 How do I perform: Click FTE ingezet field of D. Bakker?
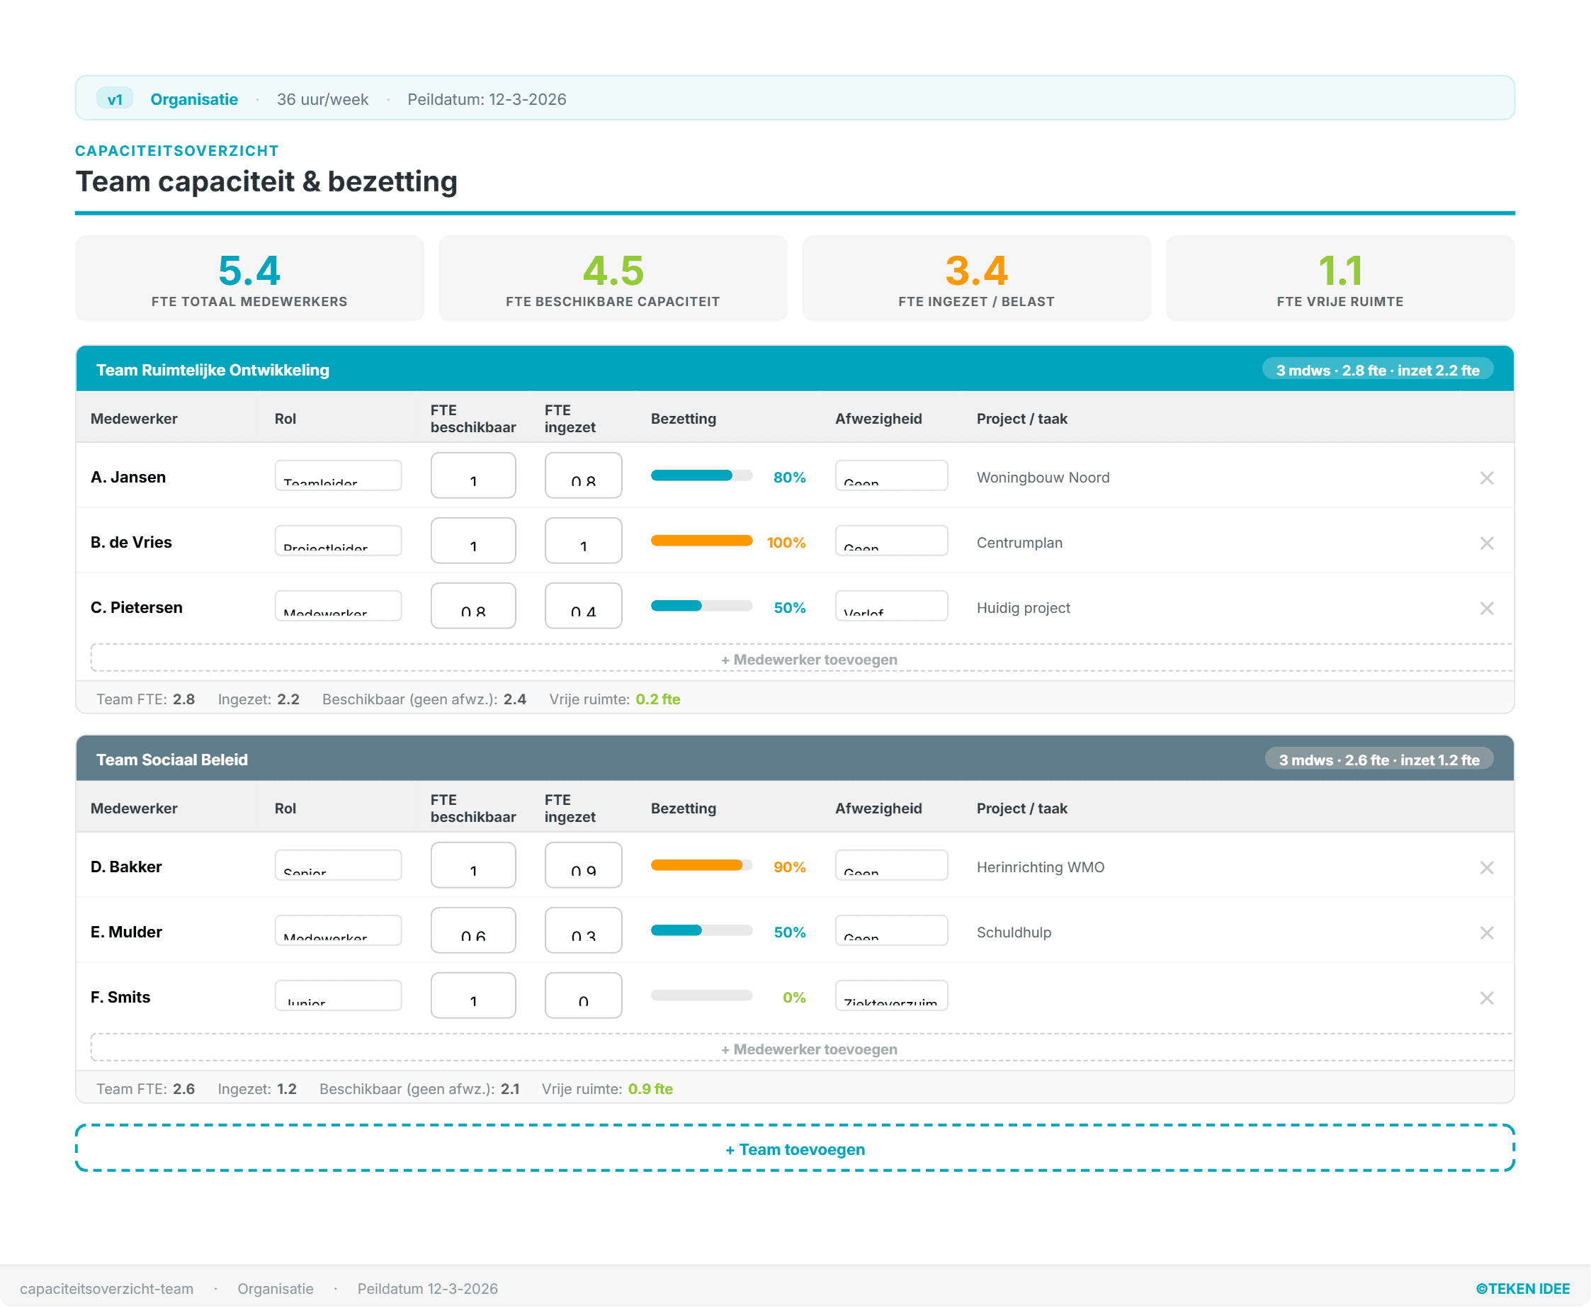pos(583,865)
